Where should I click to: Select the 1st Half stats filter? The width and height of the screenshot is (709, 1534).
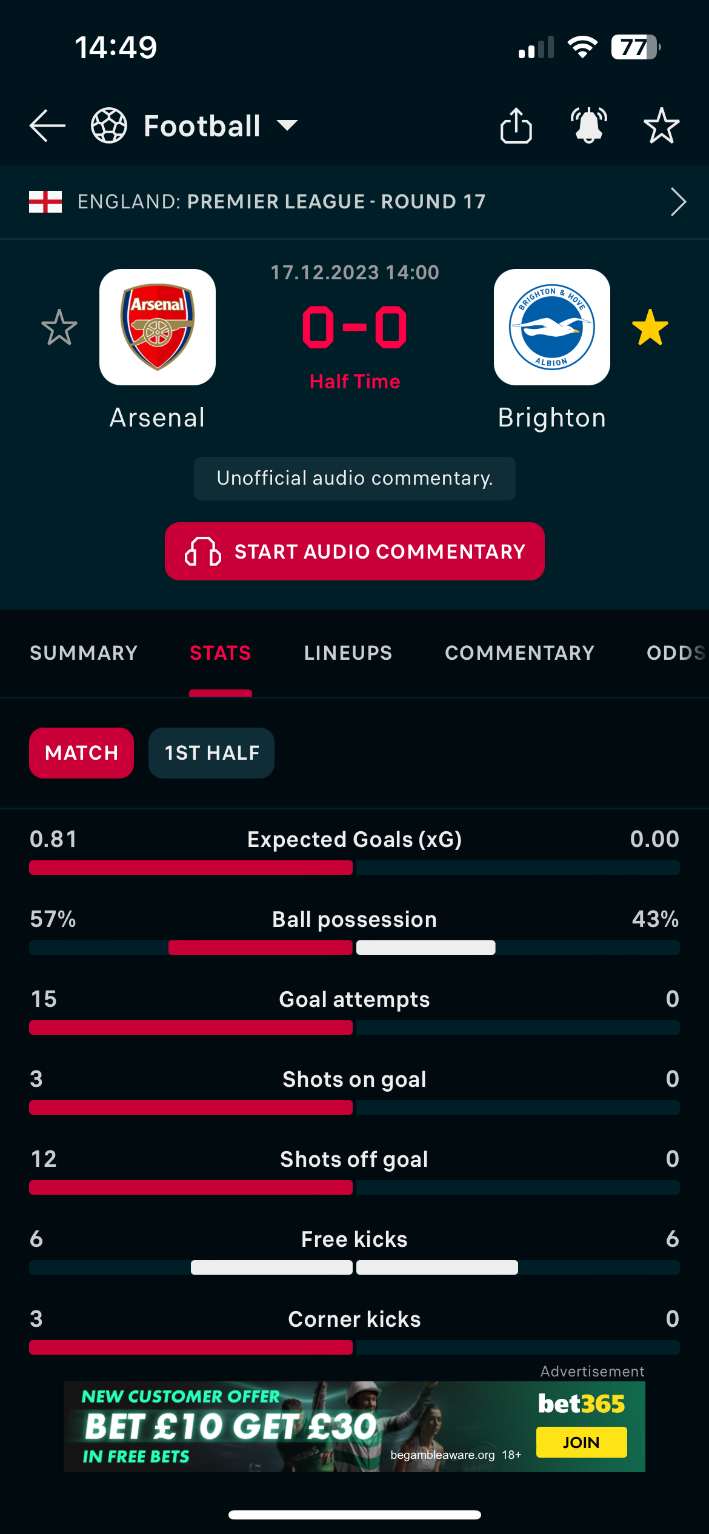(211, 753)
